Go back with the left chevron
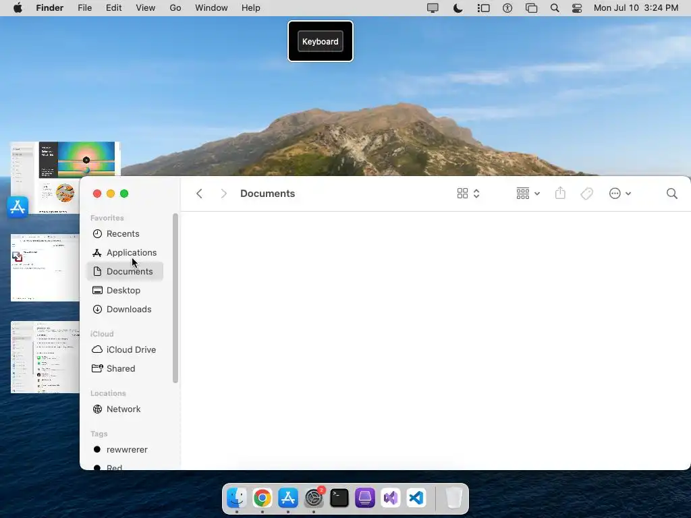Image resolution: width=691 pixels, height=518 pixels. (x=199, y=194)
